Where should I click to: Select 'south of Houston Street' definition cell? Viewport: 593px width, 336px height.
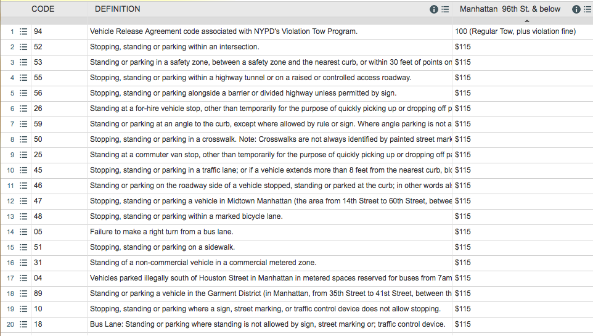(269, 278)
